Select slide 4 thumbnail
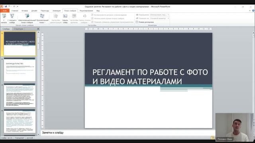This screenshot has width=255, height=143. coord(20,121)
